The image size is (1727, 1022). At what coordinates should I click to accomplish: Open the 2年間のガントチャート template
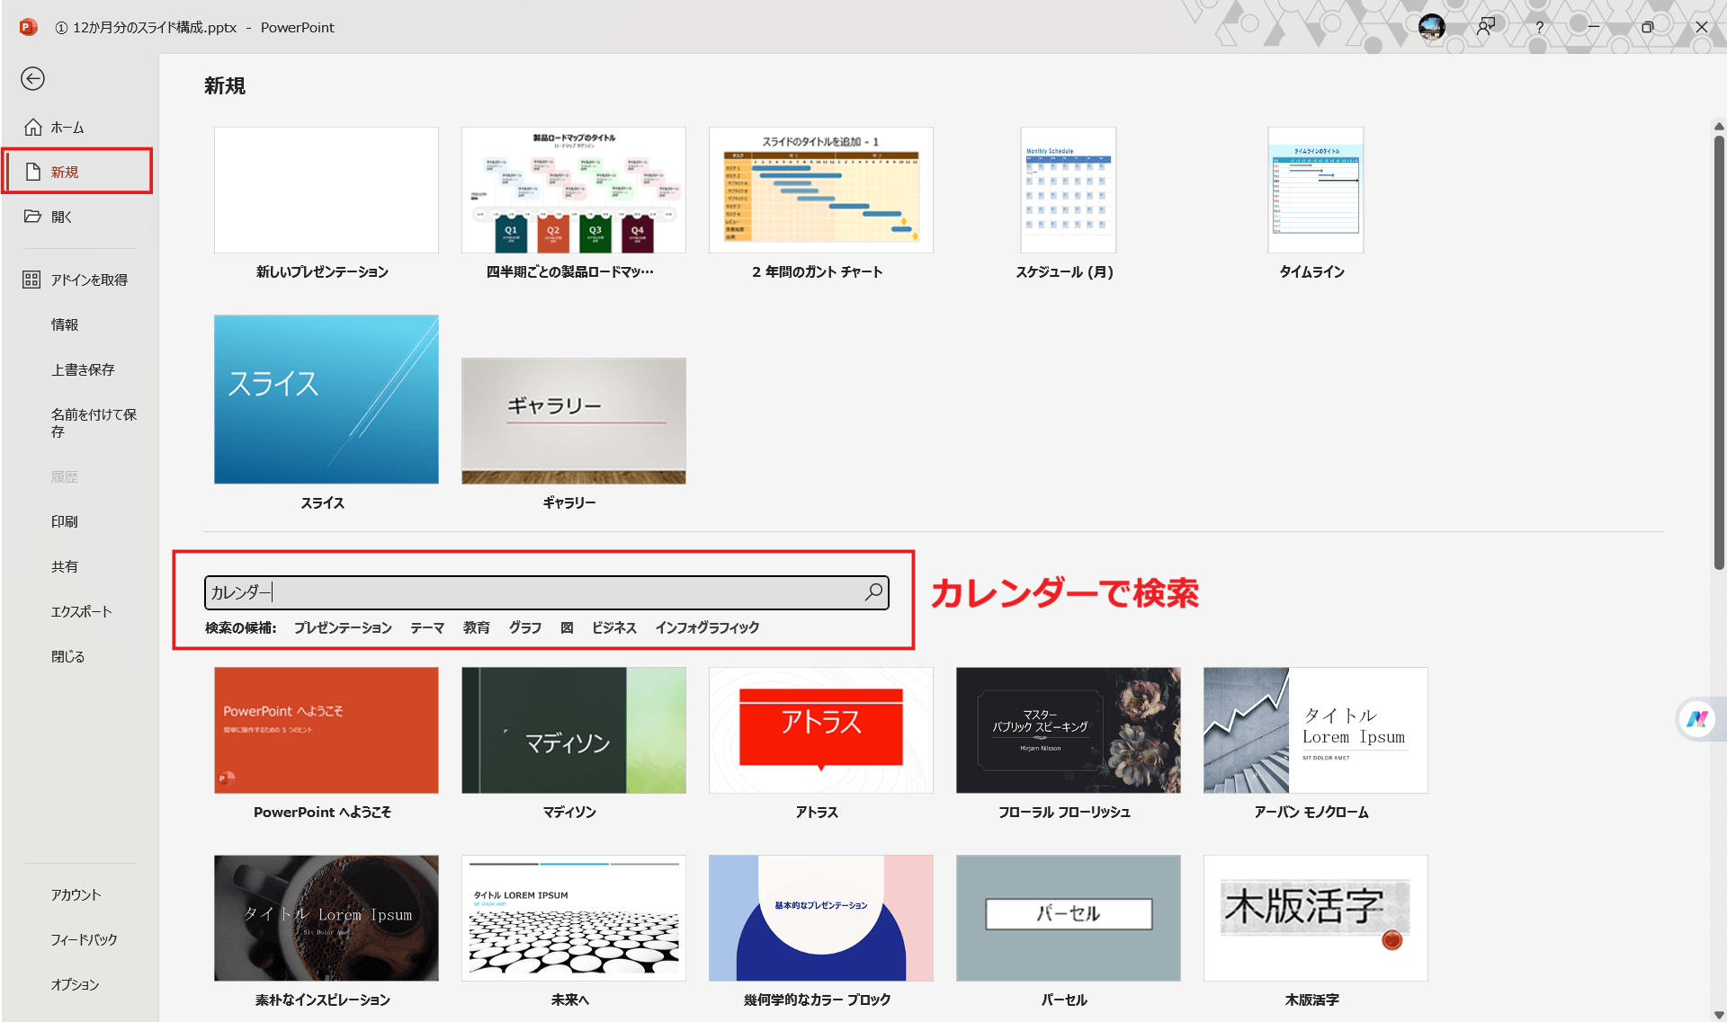820,190
